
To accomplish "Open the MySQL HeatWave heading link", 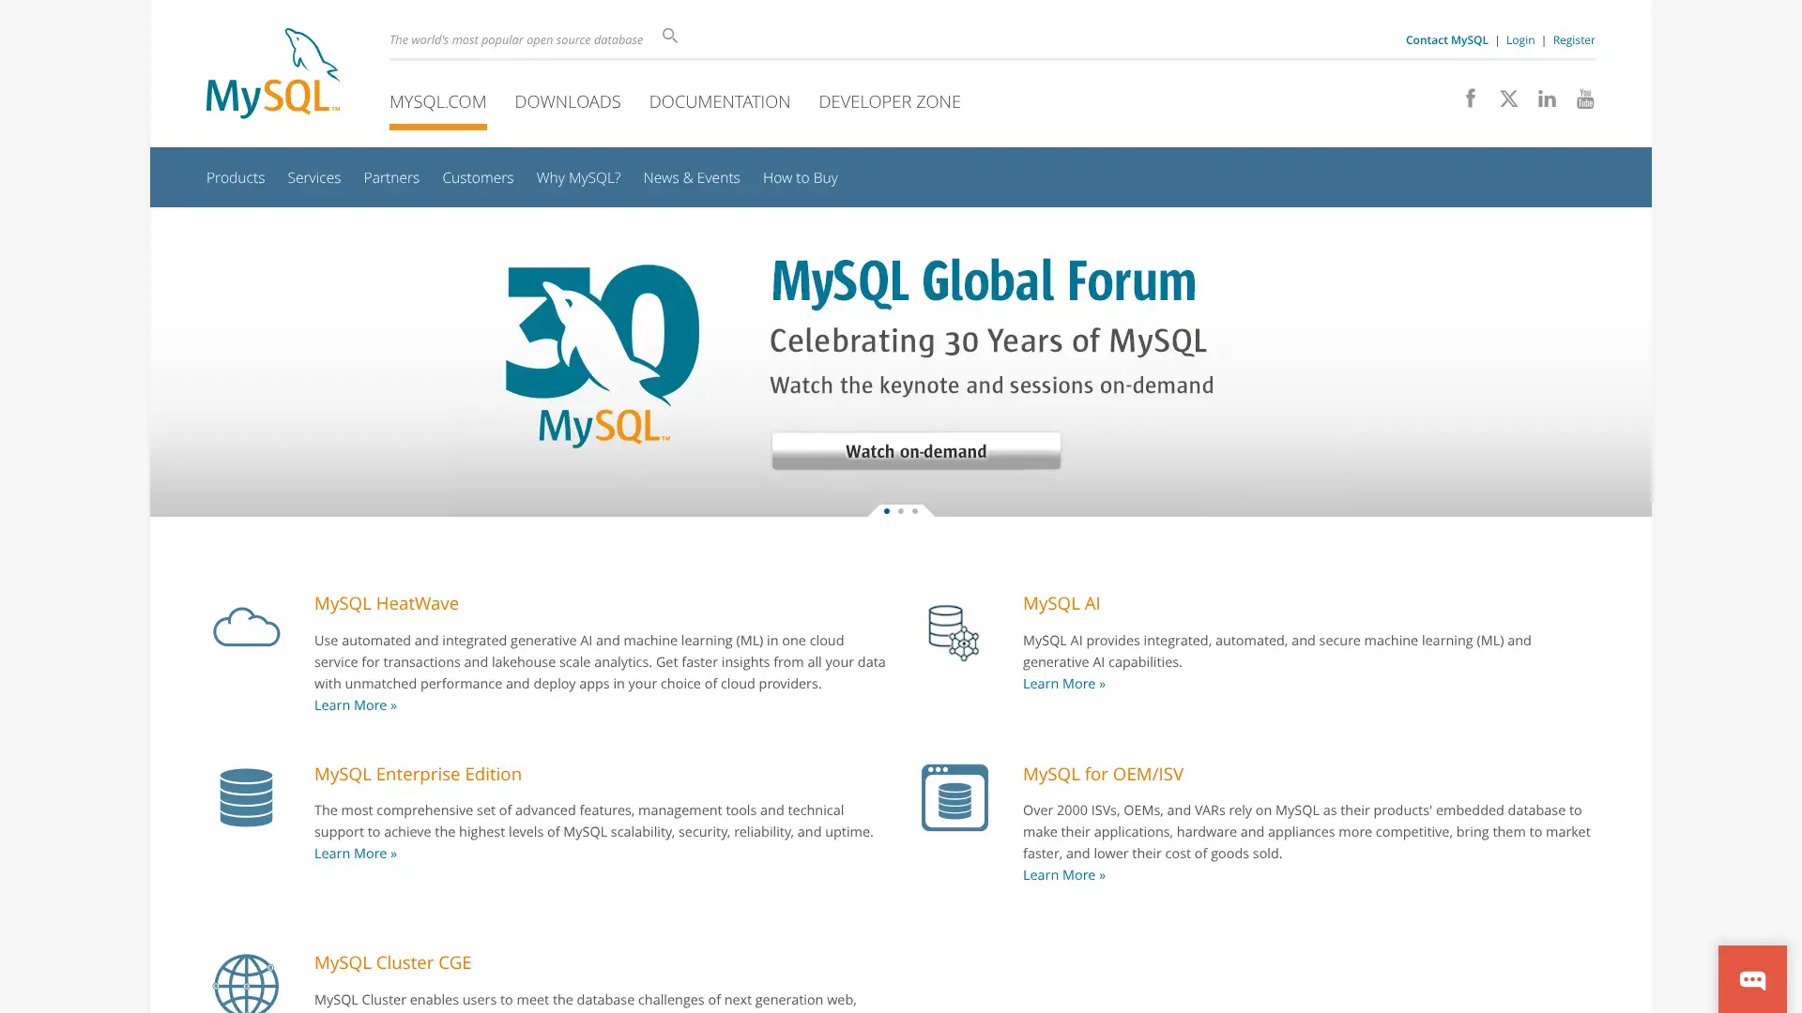I will coord(387,603).
